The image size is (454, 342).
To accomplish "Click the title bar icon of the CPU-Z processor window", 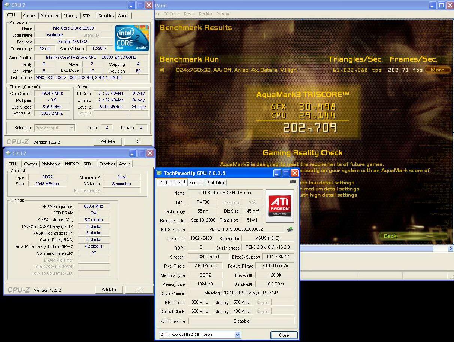I will coord(7,5).
